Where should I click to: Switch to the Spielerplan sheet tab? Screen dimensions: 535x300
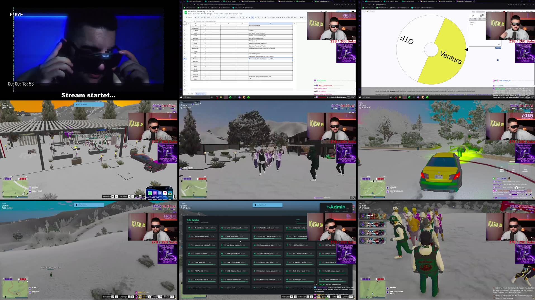pos(200,94)
